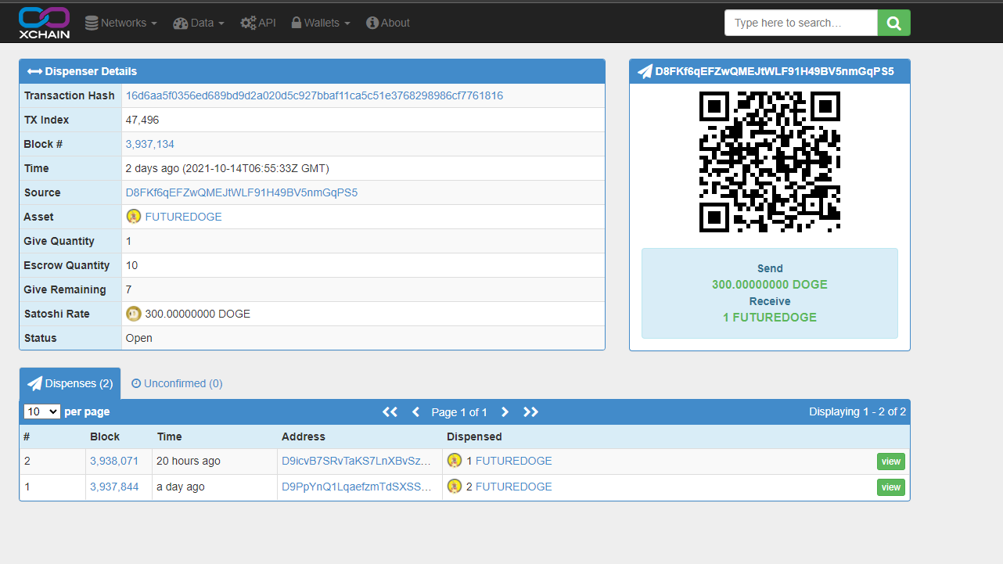Click the Give Remaining value 7
Screen dimensions: 1003x564
click(x=129, y=289)
